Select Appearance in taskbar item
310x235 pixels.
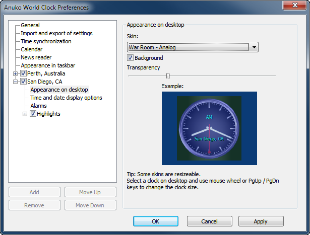pos(48,65)
